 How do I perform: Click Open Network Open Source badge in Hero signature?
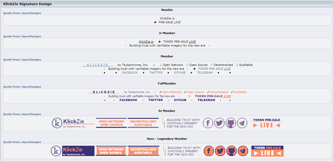click(x=111, y=151)
